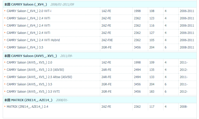
Task: Click power value 127
Action: pos(152,33)
